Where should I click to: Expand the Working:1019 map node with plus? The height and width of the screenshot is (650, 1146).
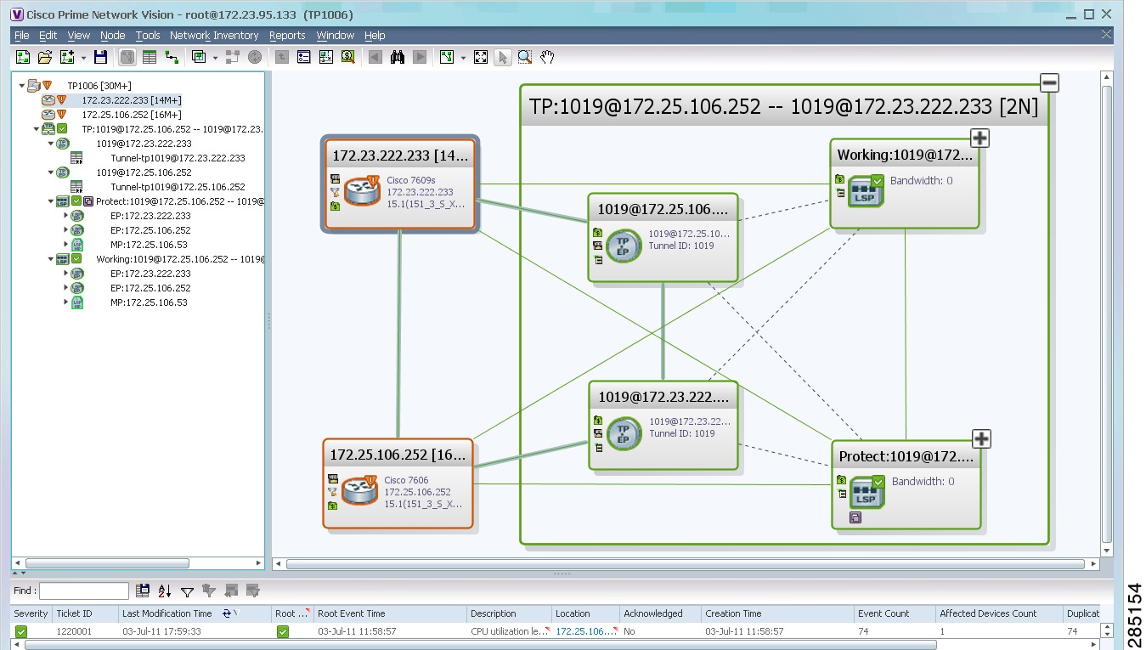pyautogui.click(x=979, y=138)
